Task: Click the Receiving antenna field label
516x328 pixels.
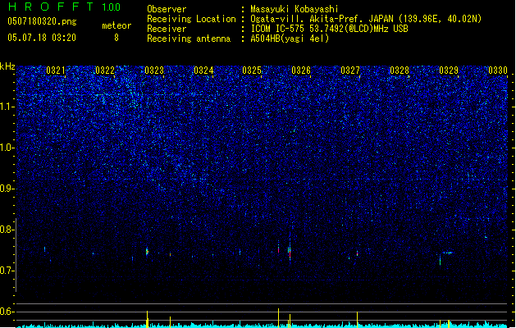Action: (x=189, y=39)
